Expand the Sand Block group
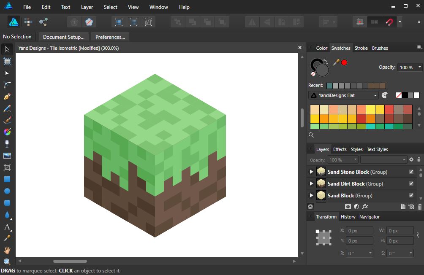Viewport: 424px width, 275px height. (311, 195)
